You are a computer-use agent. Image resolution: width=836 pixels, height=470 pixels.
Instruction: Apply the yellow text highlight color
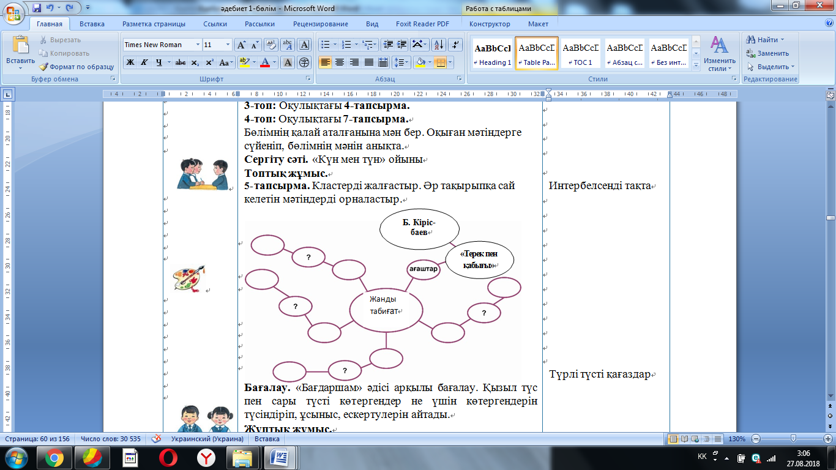click(x=244, y=62)
